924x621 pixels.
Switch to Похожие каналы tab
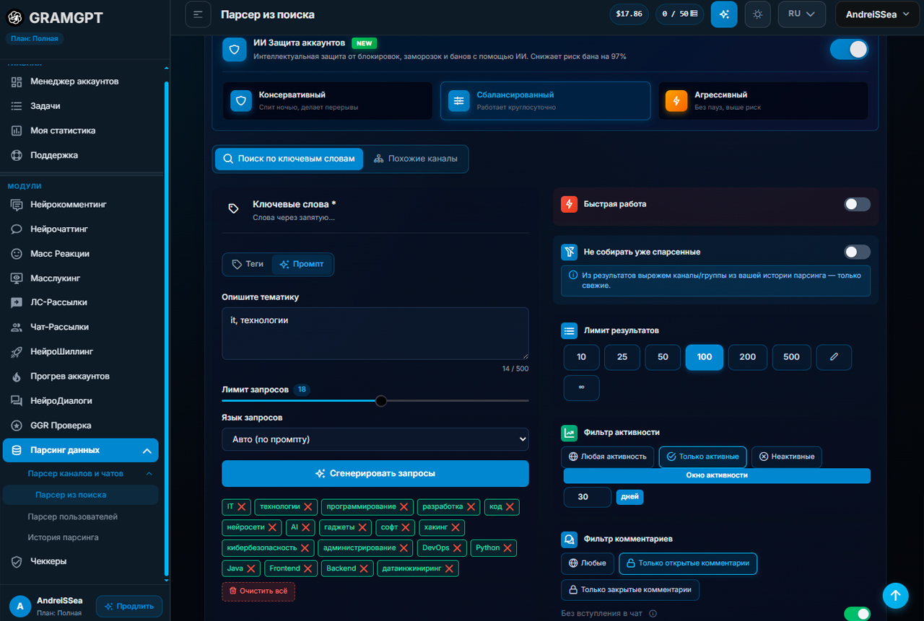tap(416, 159)
